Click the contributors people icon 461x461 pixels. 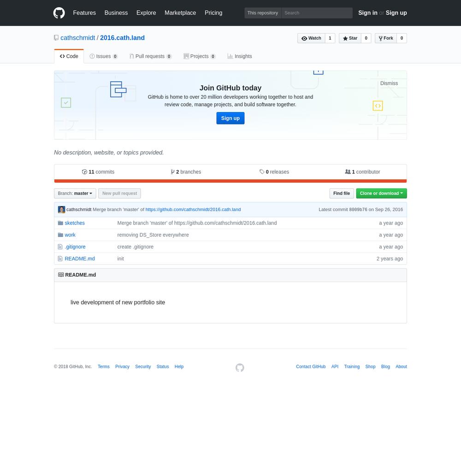(348, 171)
